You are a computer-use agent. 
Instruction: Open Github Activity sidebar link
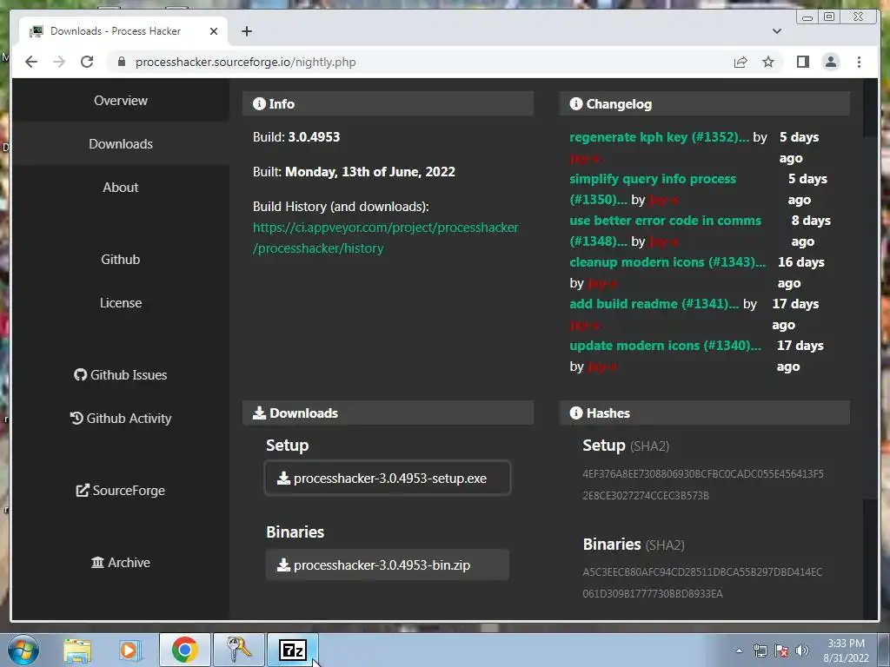[x=120, y=418]
